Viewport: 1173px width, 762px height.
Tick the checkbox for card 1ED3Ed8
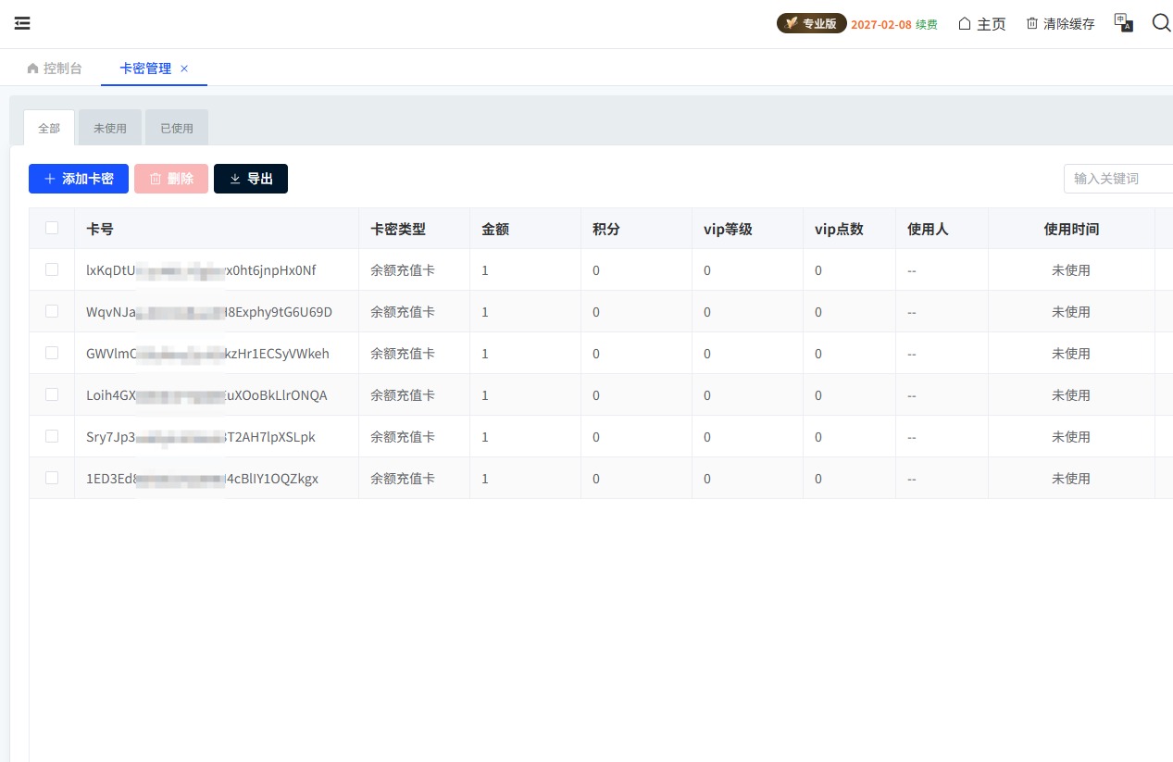(52, 478)
